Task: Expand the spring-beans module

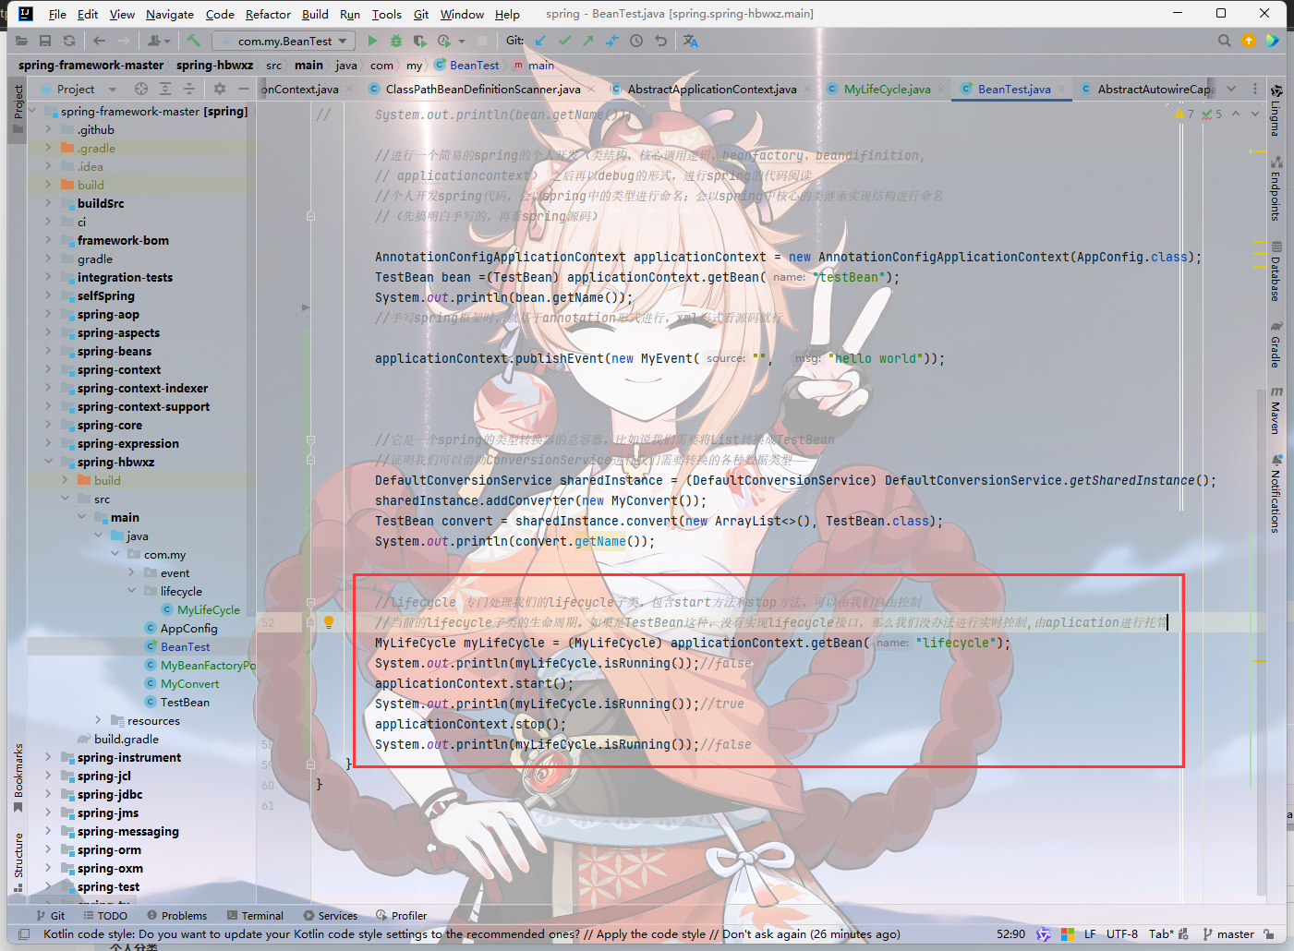Action: pyautogui.click(x=48, y=351)
